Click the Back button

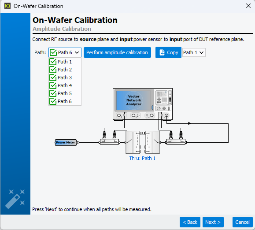point(190,222)
